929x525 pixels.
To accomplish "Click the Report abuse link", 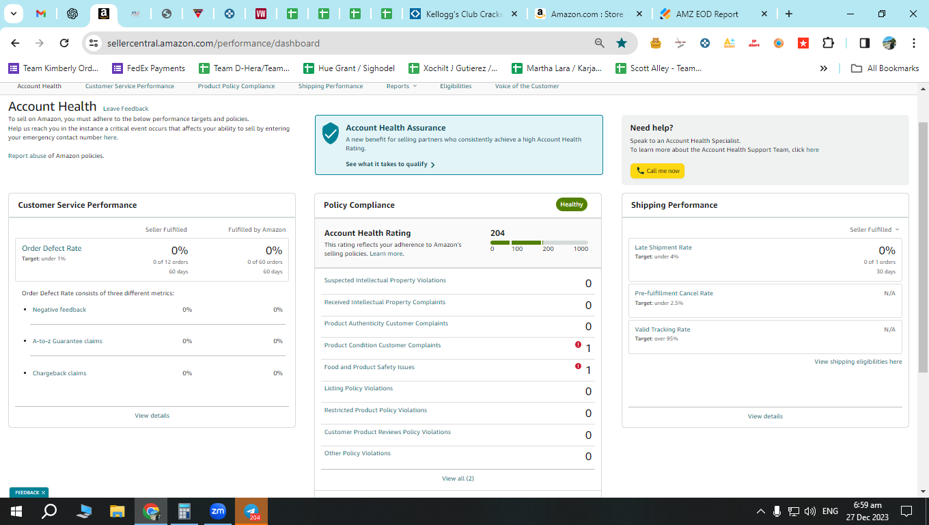I will [x=27, y=156].
